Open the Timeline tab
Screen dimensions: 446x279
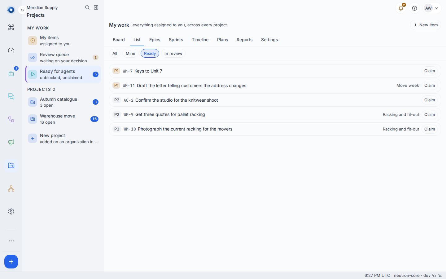click(x=200, y=40)
